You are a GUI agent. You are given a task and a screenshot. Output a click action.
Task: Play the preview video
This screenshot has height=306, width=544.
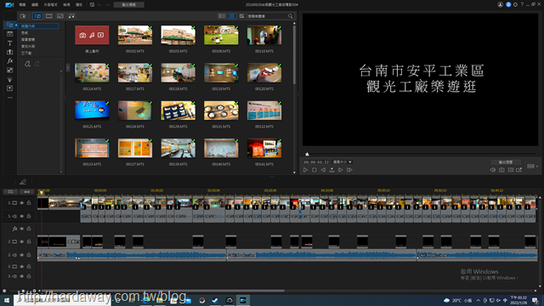click(x=305, y=170)
